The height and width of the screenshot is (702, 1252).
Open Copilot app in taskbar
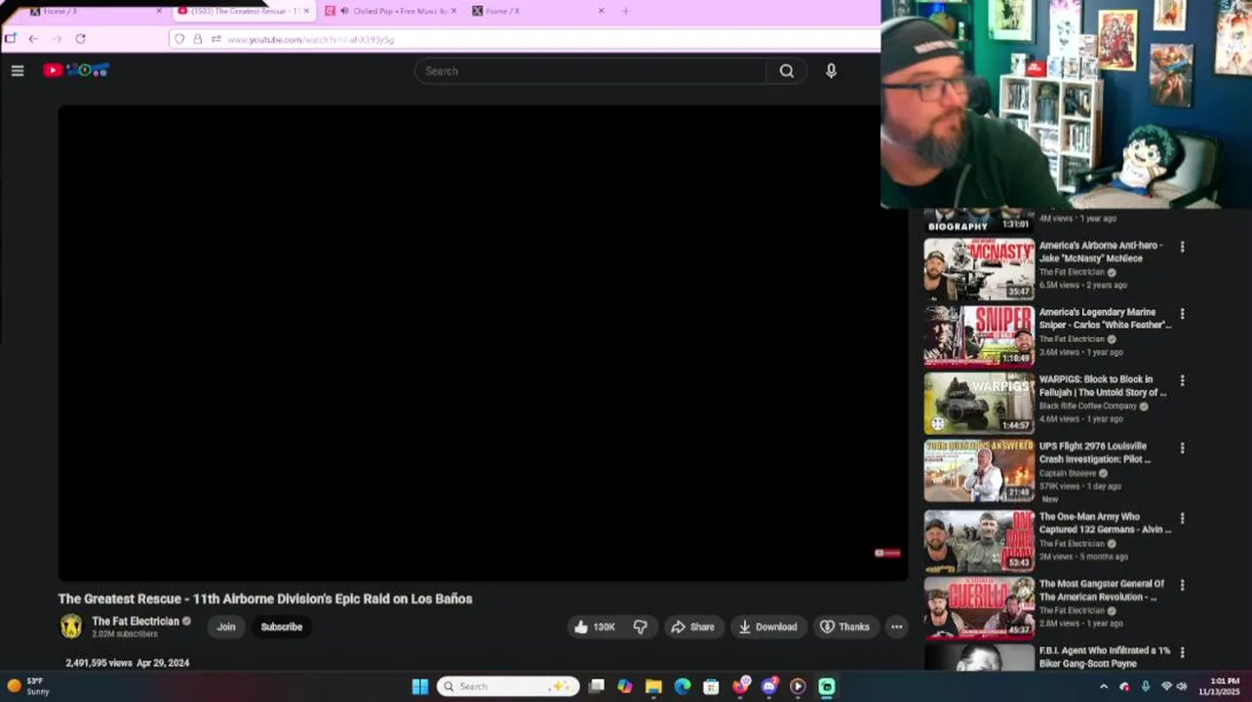pos(625,686)
